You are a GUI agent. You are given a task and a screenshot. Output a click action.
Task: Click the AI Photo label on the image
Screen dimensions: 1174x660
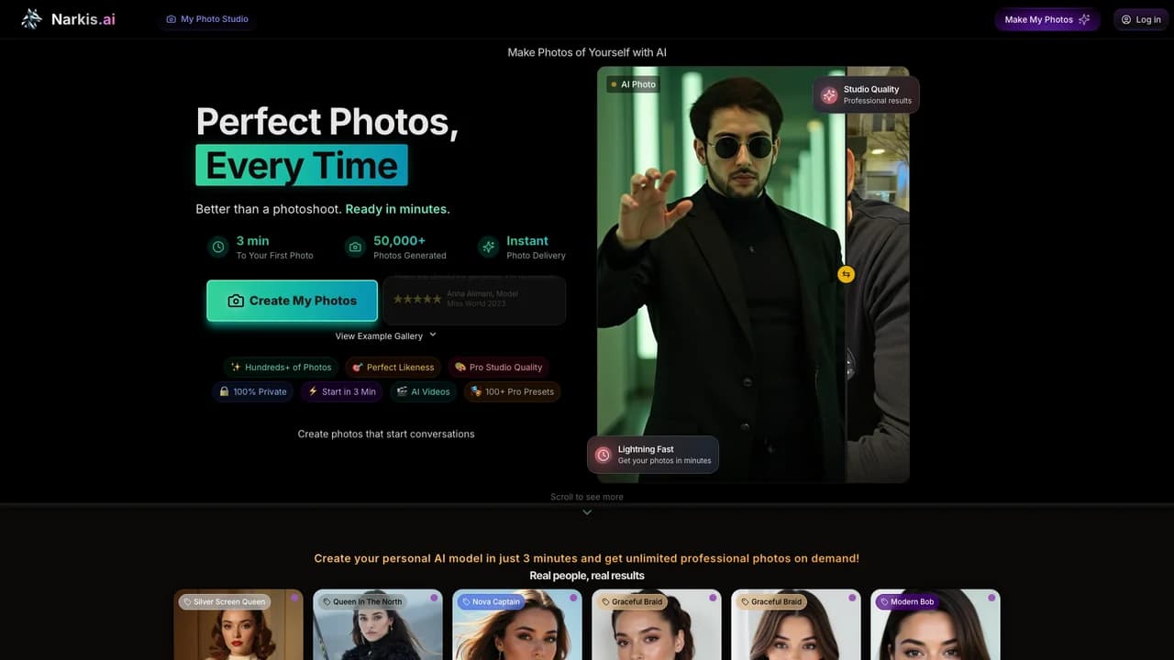tap(633, 84)
